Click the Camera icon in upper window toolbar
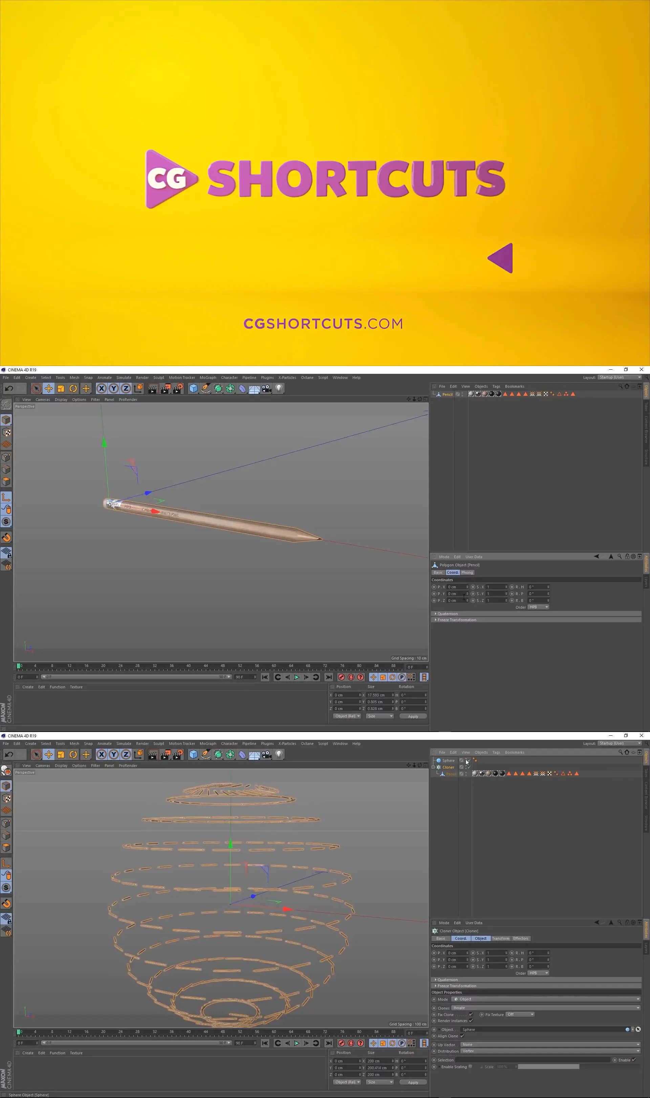650x1098 pixels. pos(267,388)
